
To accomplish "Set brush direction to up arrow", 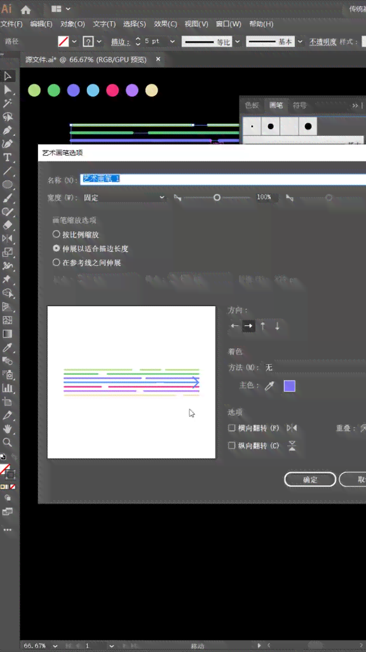I will [x=263, y=326].
